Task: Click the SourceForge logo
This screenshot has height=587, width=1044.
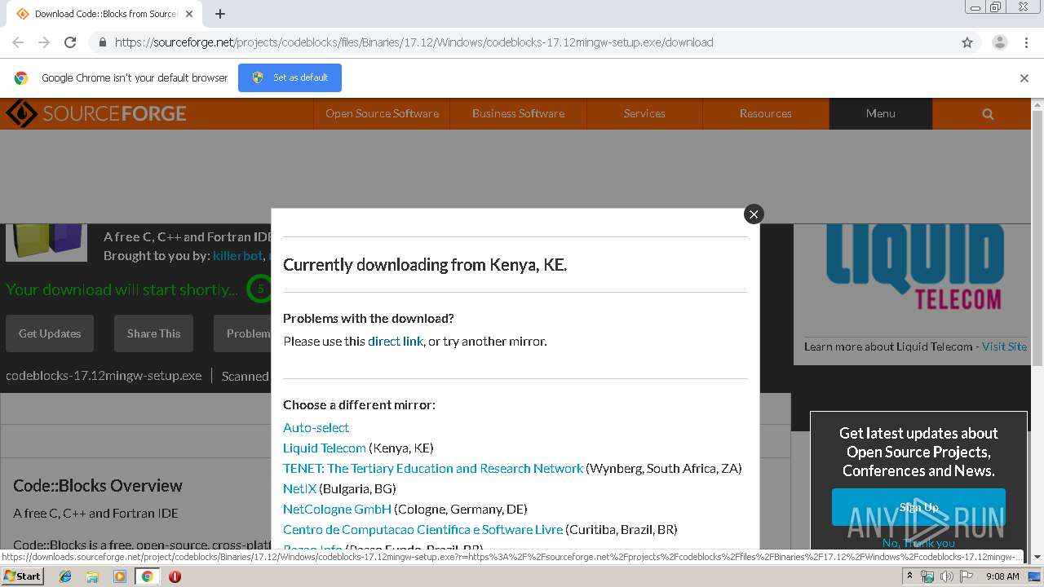Action: click(96, 113)
